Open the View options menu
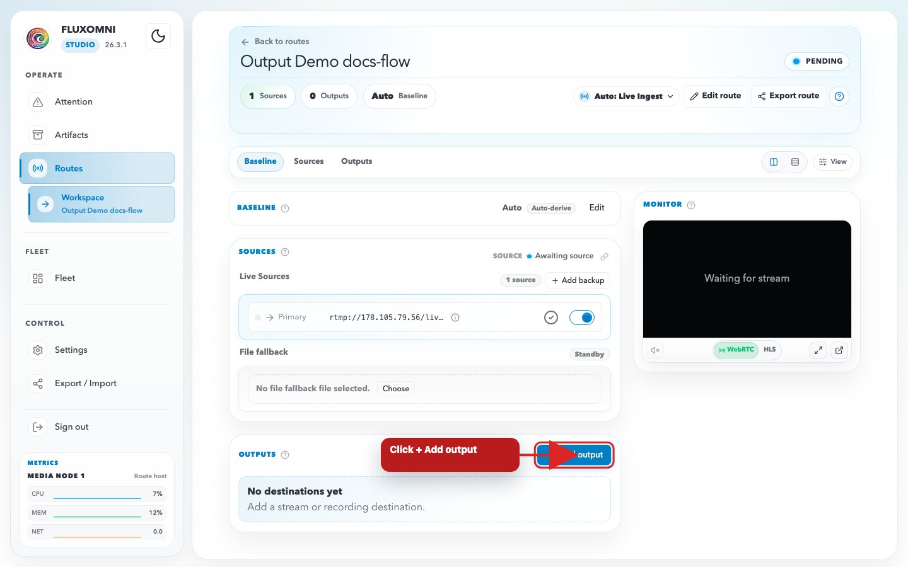 pyautogui.click(x=832, y=162)
